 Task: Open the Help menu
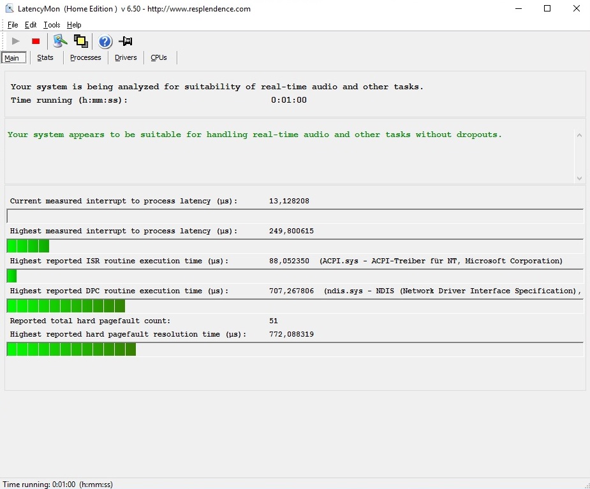coord(74,25)
